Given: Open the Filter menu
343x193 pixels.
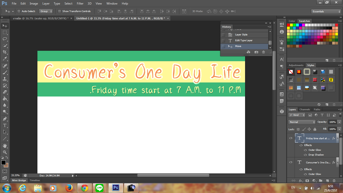Looking at the screenshot, I should 80,4.
